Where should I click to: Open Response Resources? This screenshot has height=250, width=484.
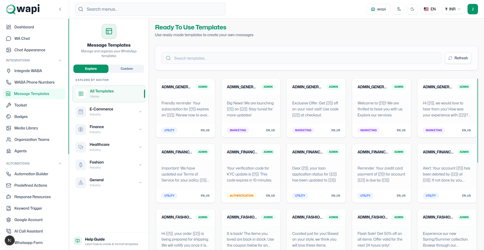(x=34, y=197)
